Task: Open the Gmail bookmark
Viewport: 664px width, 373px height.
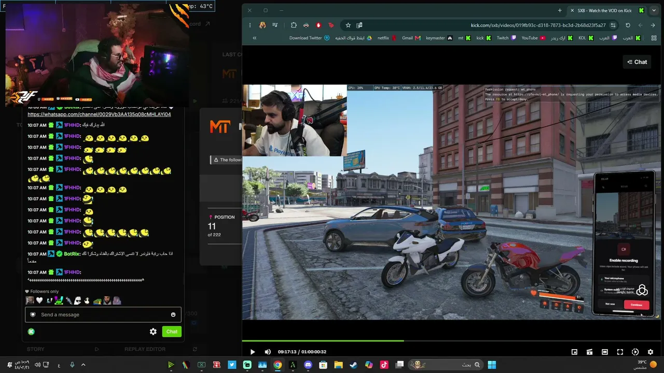Action: 411,38
